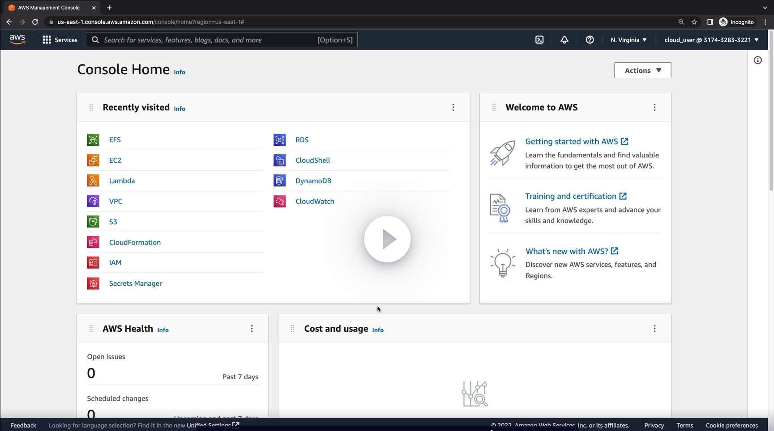The width and height of the screenshot is (774, 431).
Task: Bookmark this page with the star icon
Action: click(x=694, y=22)
